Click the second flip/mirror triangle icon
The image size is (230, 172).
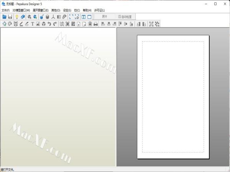pos(144,24)
